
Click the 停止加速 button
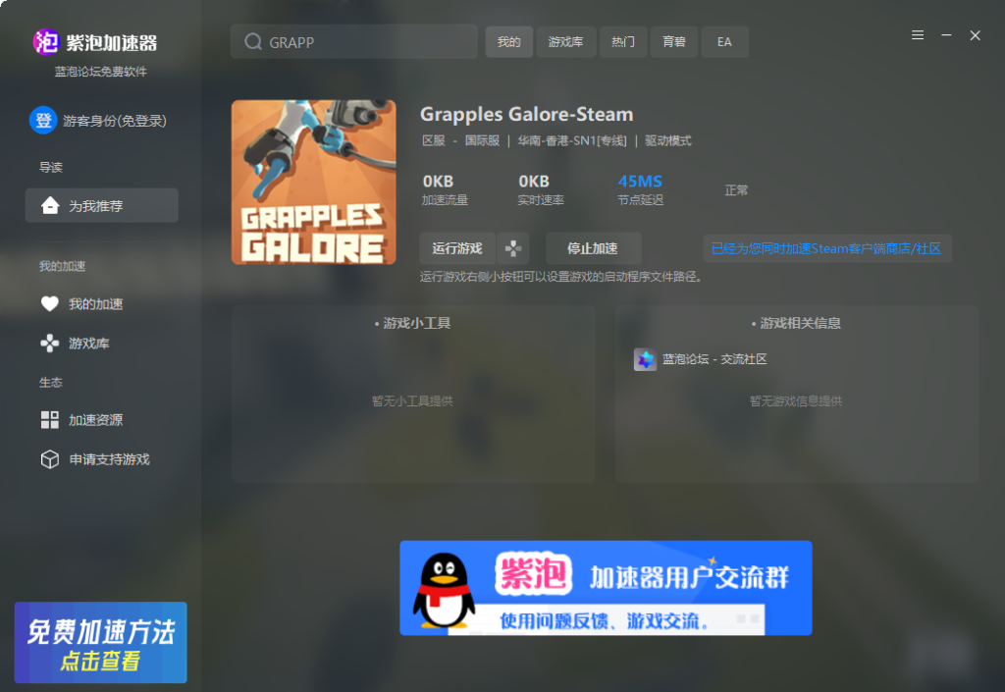tap(593, 248)
